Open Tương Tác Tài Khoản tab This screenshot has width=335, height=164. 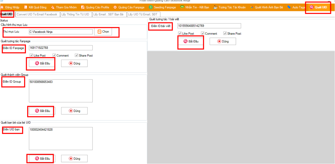[x=230, y=7]
